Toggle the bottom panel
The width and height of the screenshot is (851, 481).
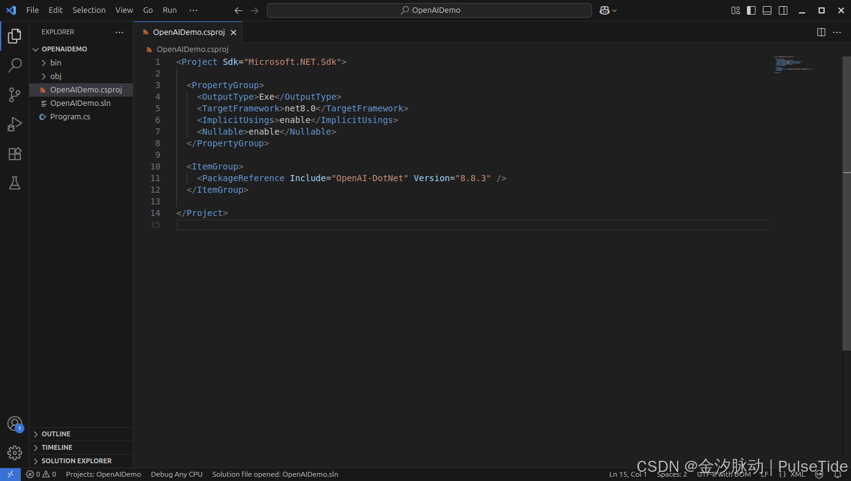(767, 10)
